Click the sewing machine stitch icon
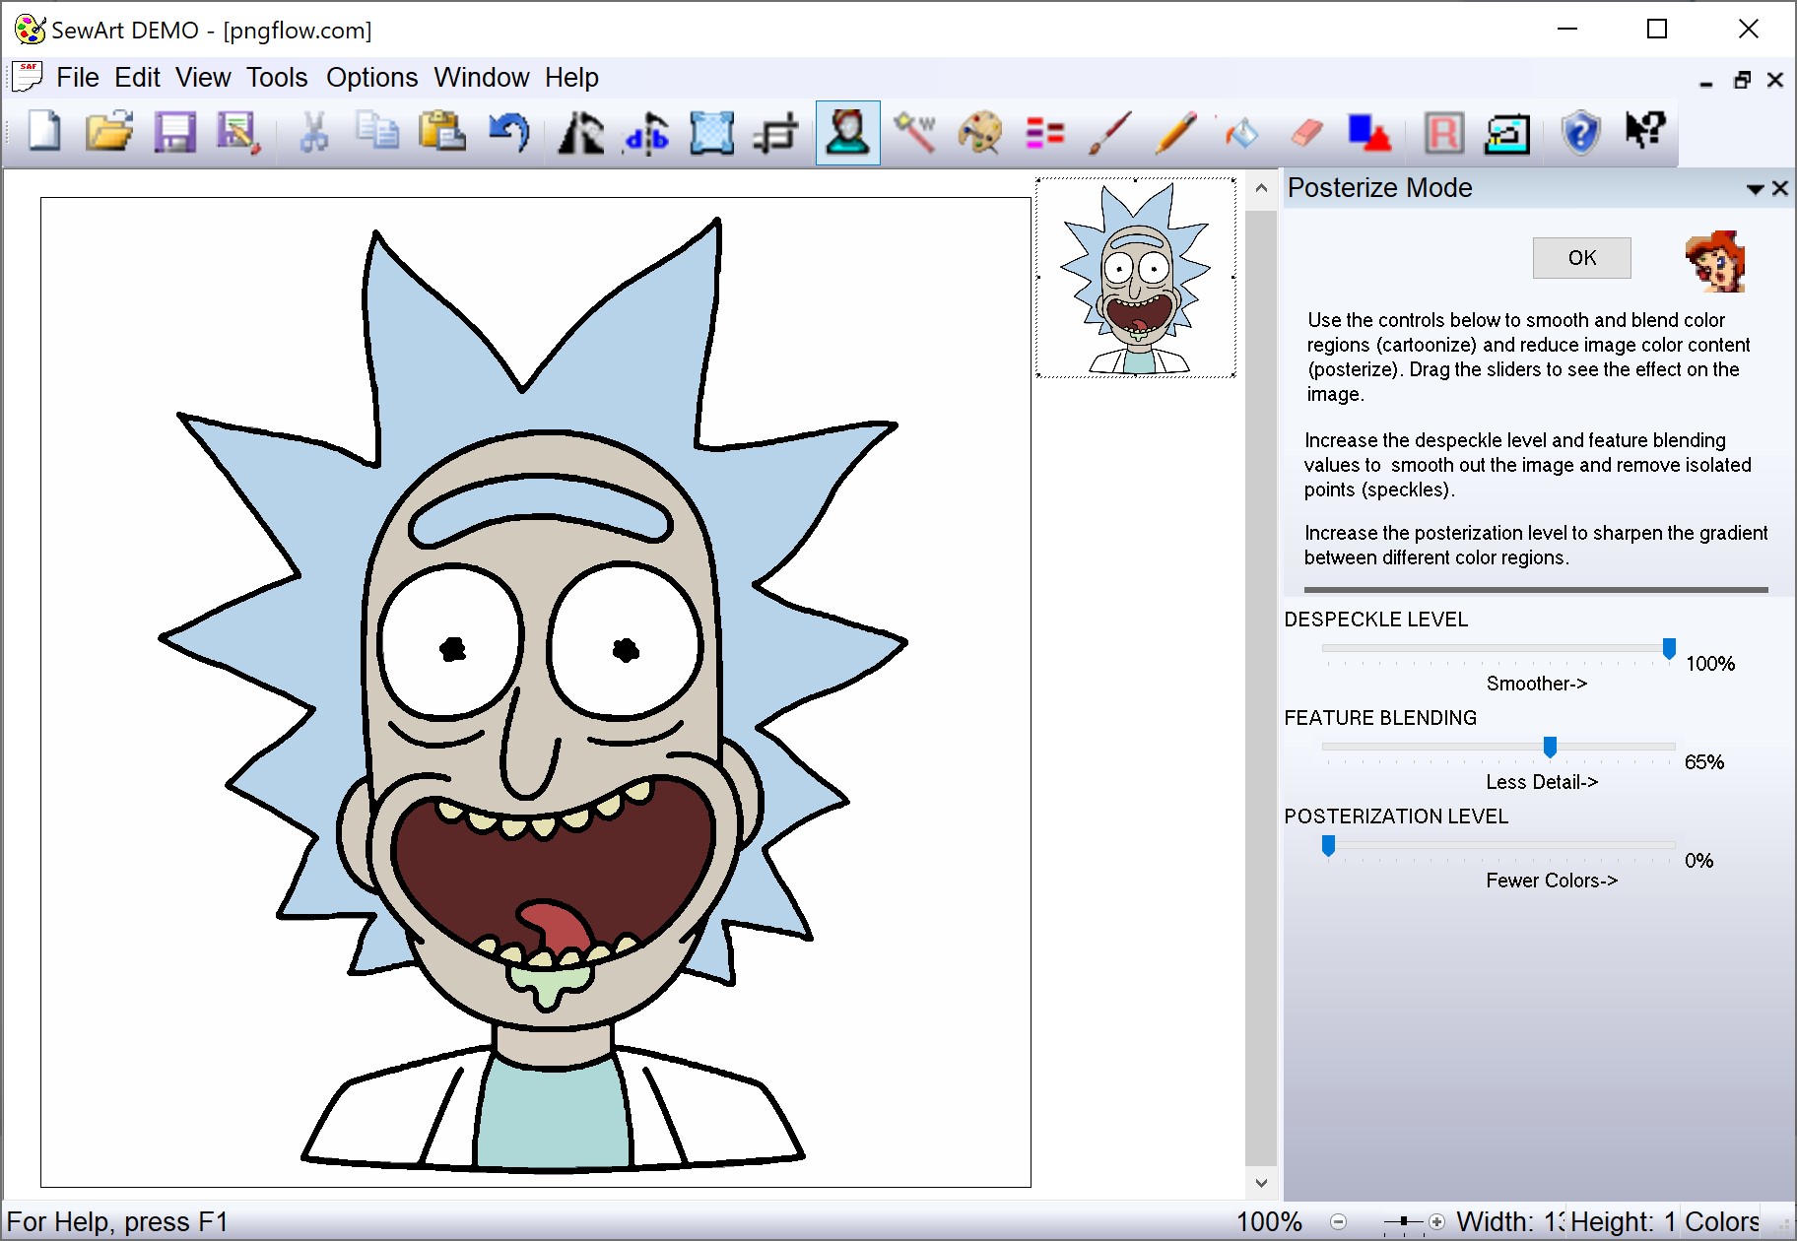The width and height of the screenshot is (1797, 1241). [x=1507, y=132]
